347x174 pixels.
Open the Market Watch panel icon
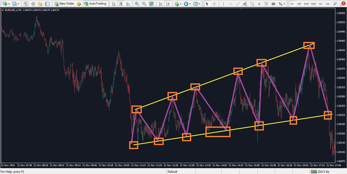pyautogui.click(x=26, y=4)
